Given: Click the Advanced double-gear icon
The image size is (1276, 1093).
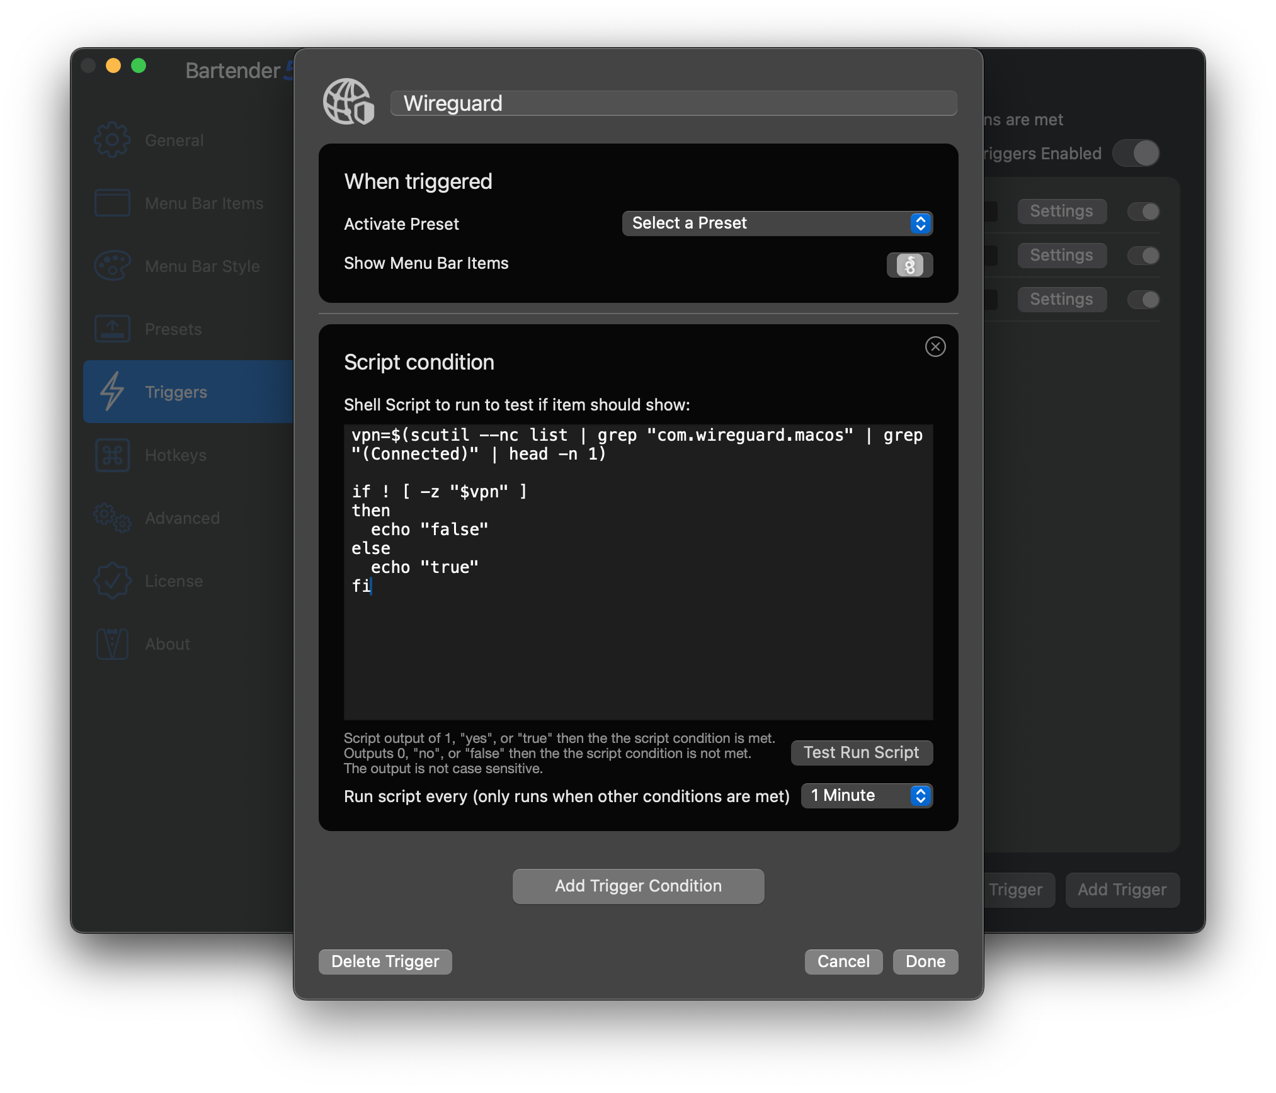Looking at the screenshot, I should tap(112, 518).
